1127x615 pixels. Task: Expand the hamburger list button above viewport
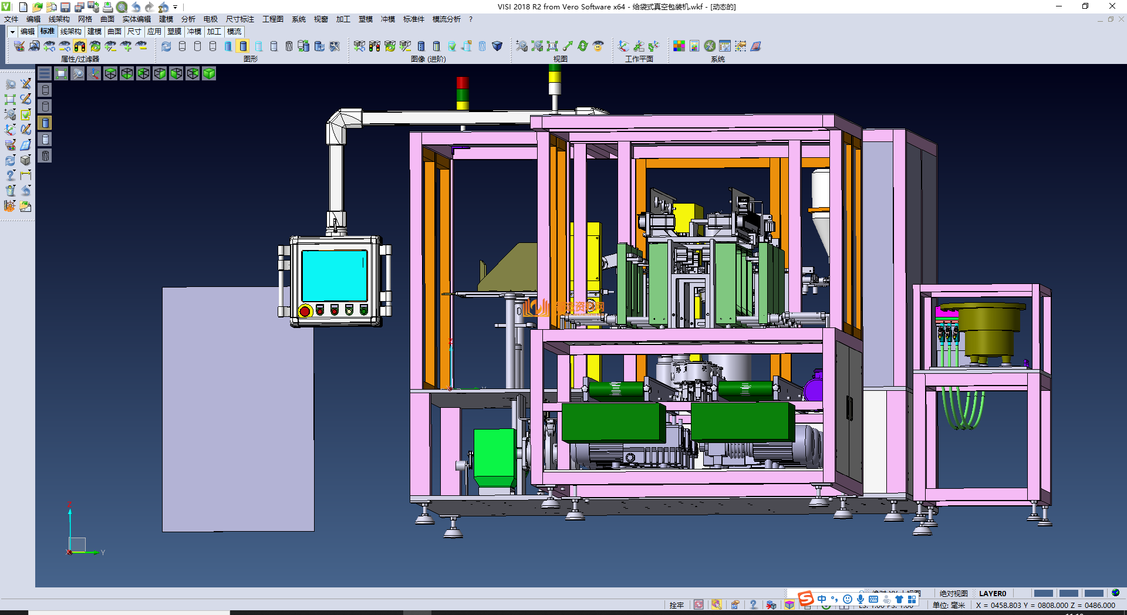tap(45, 73)
